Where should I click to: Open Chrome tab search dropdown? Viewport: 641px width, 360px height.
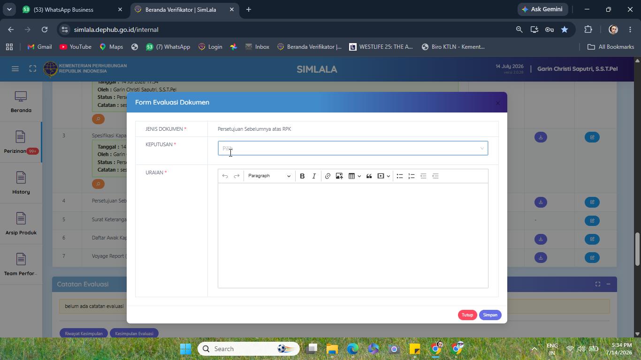point(9,9)
